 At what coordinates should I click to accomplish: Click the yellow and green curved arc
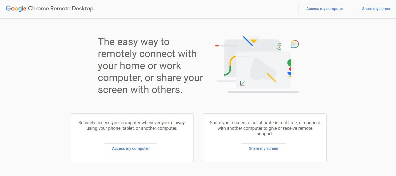pos(230,65)
